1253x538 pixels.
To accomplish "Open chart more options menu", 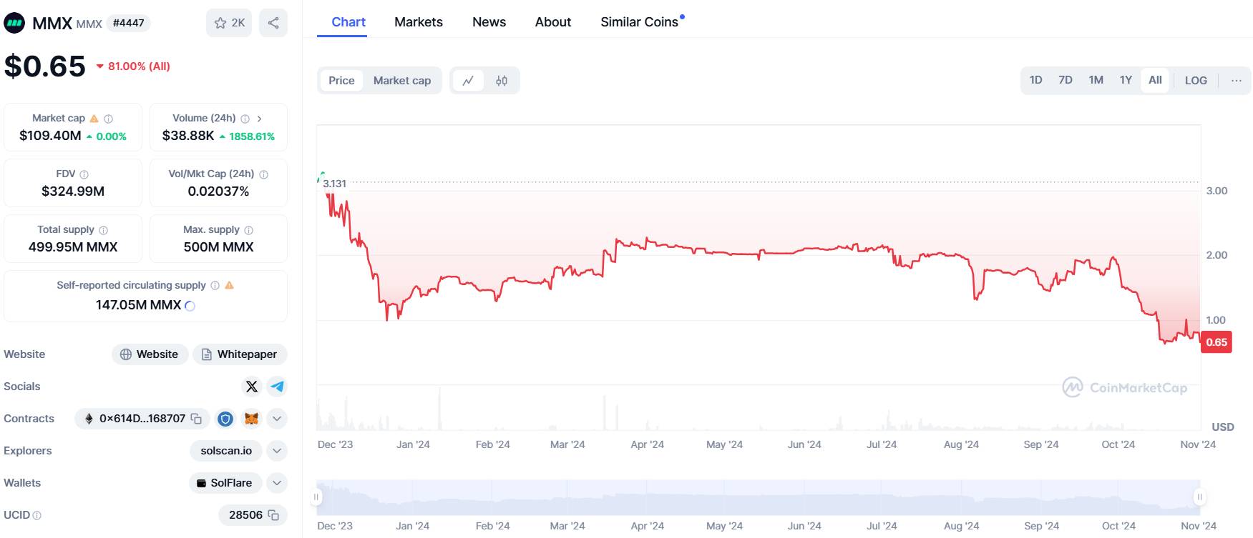I will click(1237, 80).
